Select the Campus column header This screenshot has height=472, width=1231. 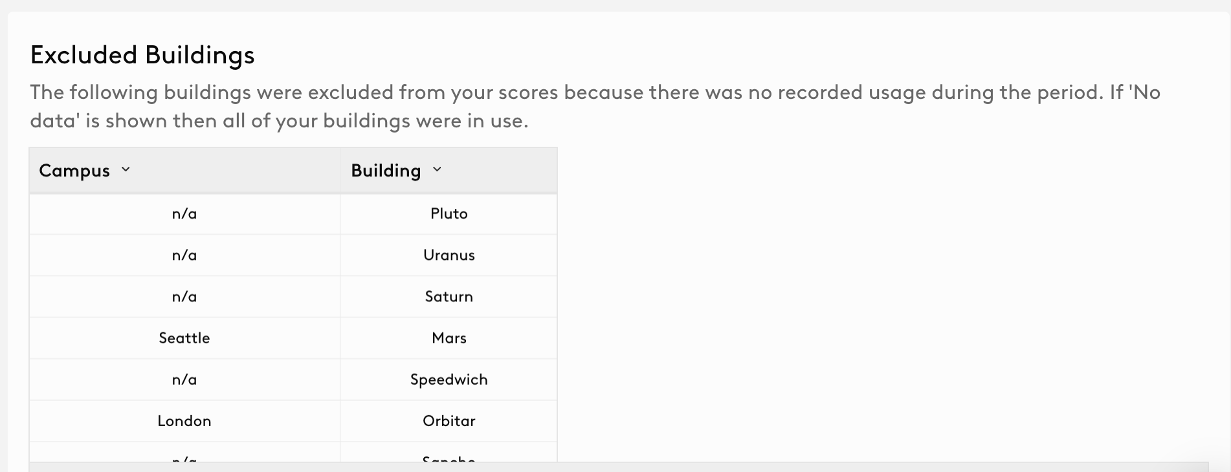(184, 171)
